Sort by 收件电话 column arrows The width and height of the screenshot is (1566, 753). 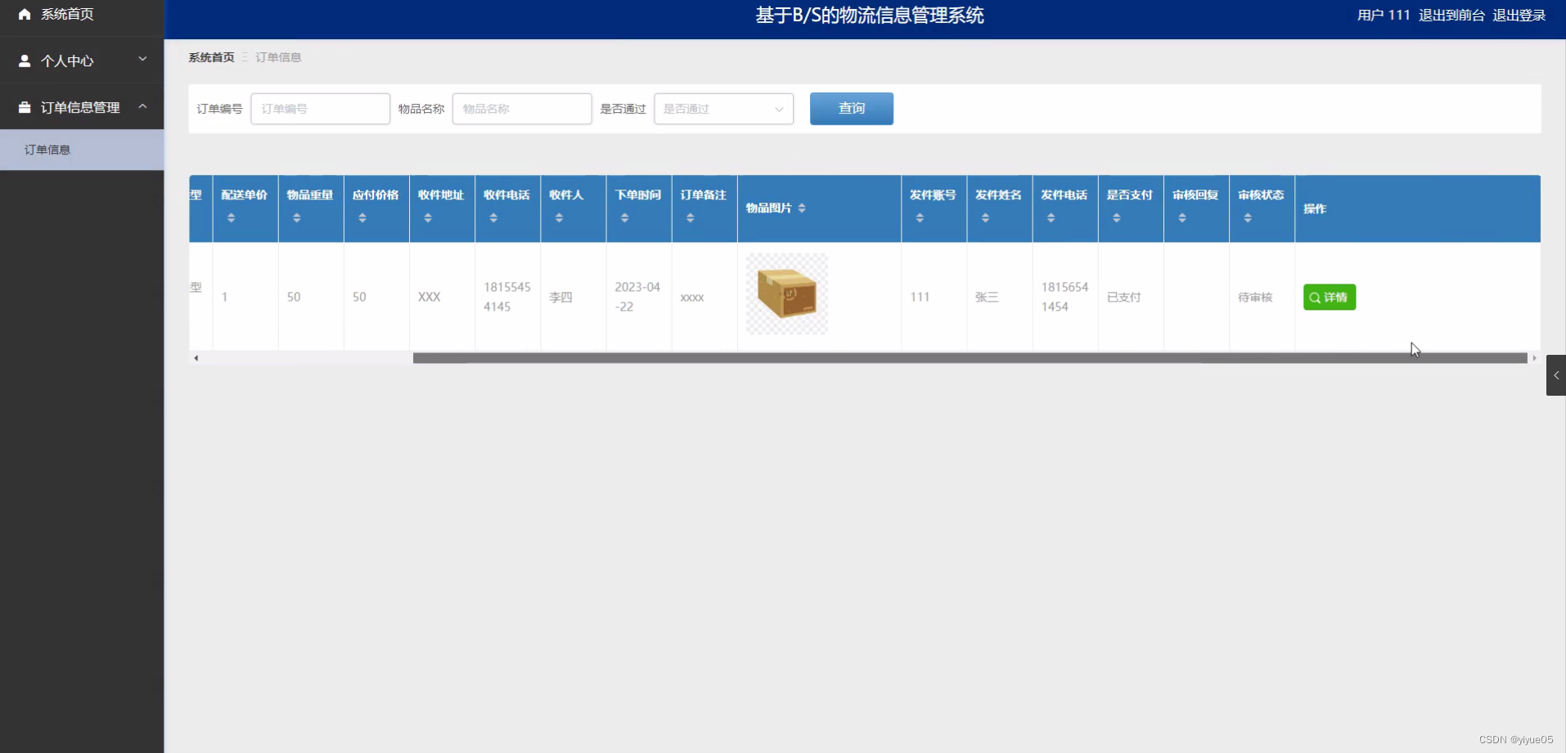(493, 217)
